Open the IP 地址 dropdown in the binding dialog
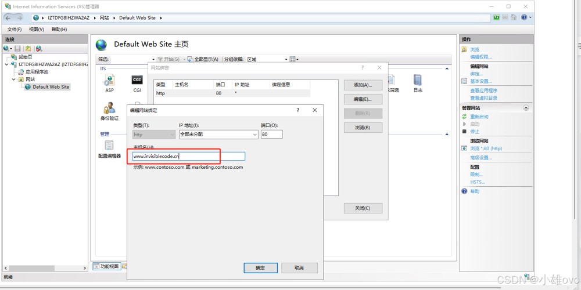 (x=255, y=135)
